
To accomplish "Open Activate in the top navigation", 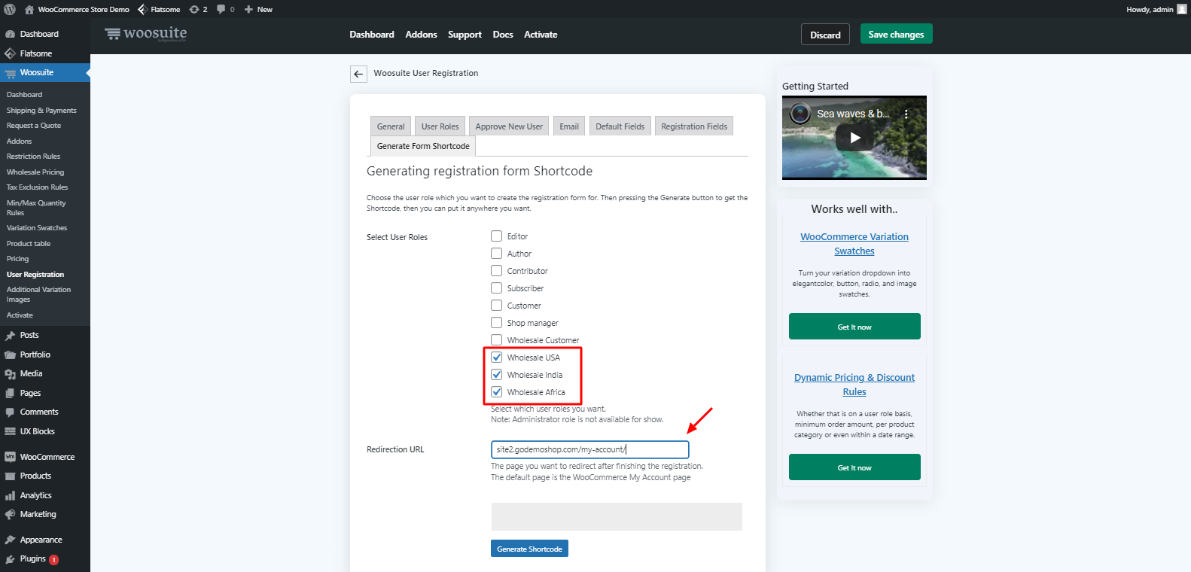I will pos(541,35).
